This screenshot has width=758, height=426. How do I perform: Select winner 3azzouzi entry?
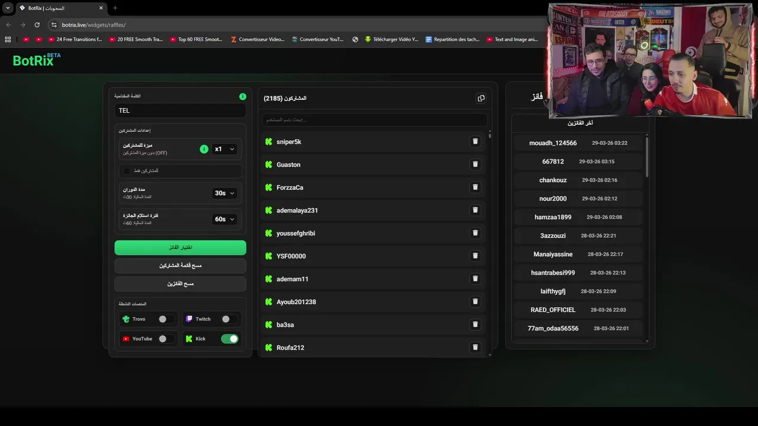click(578, 235)
